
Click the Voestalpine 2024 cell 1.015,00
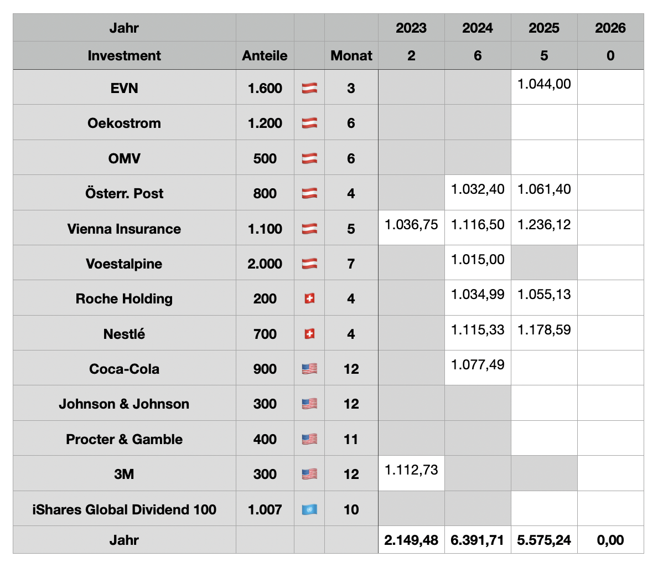pyautogui.click(x=478, y=262)
